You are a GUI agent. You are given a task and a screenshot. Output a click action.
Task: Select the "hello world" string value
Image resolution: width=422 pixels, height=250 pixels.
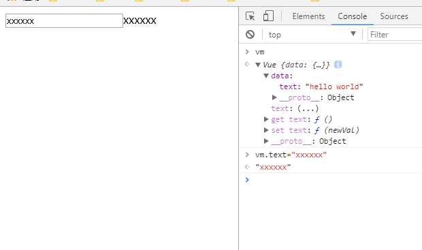pyautogui.click(x=334, y=87)
